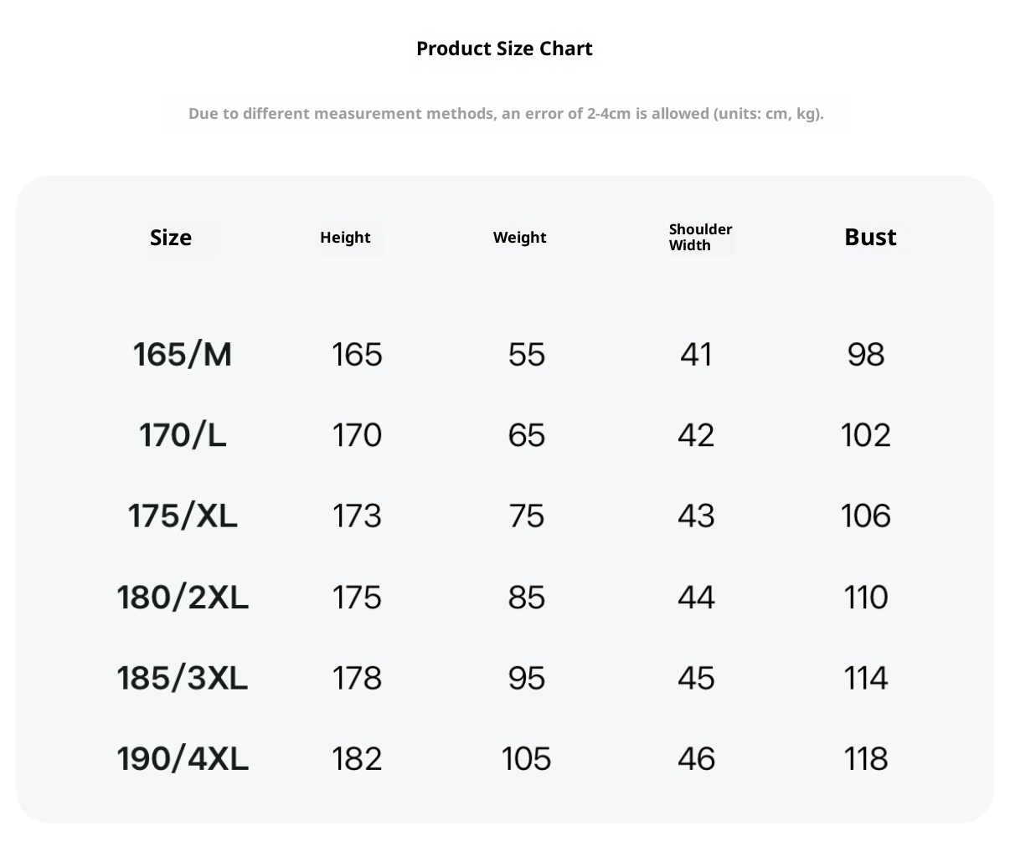Click the Product Size Chart title
1010x867 pixels.
(504, 49)
